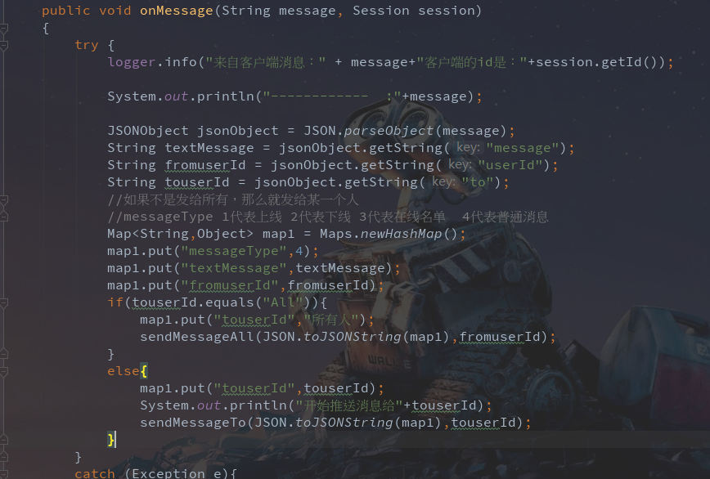The image size is (710, 479).
Task: Click the onMessage method name
Action: pyautogui.click(x=176, y=11)
